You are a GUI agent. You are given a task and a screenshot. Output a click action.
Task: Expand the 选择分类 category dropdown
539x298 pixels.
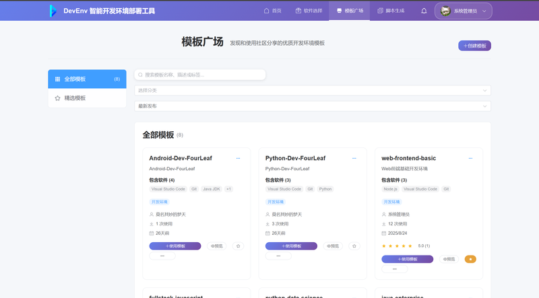(313, 90)
